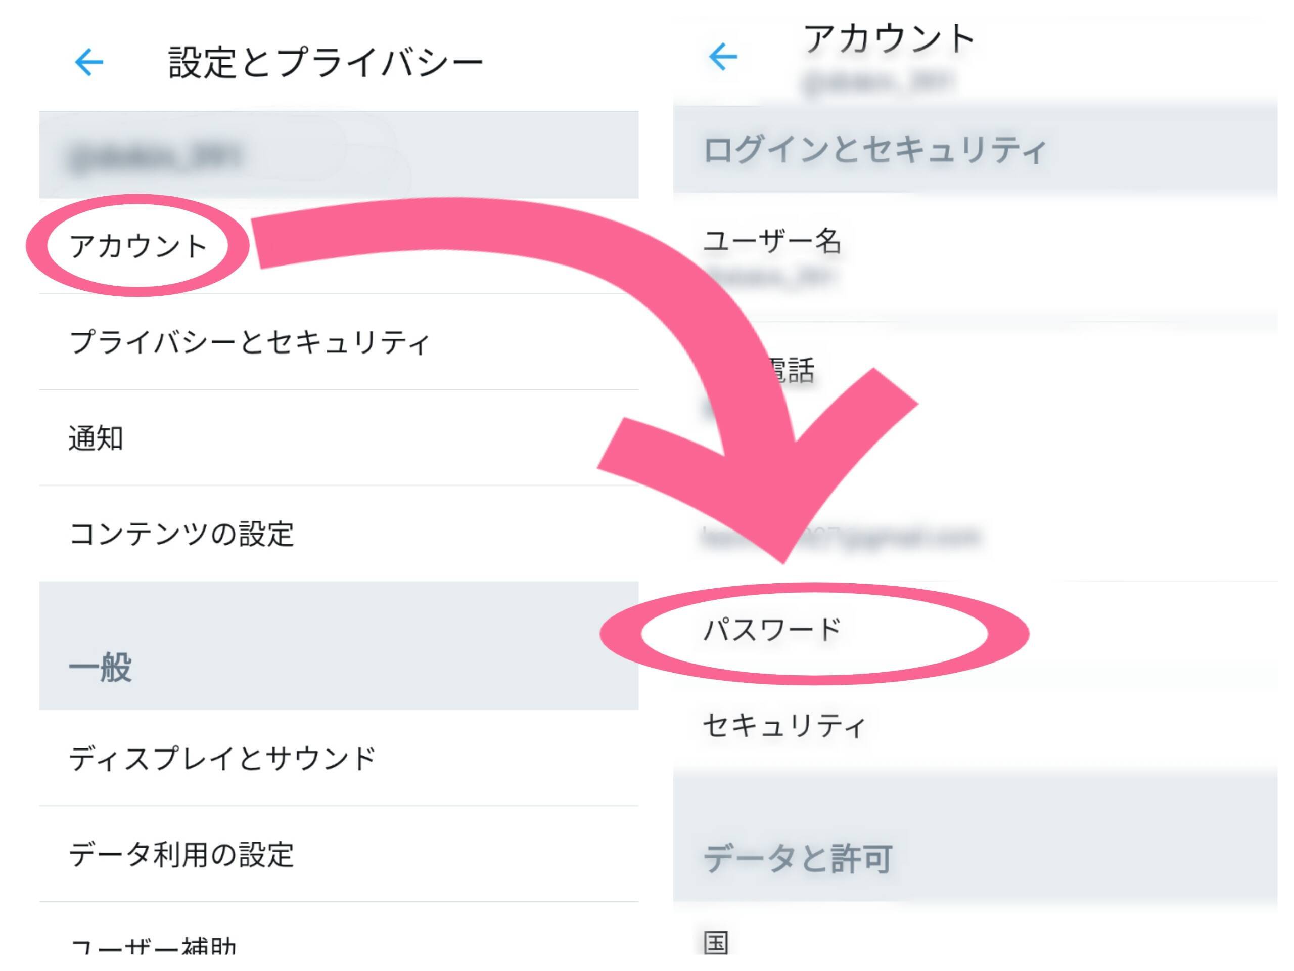Viewport: 1294px width, 971px height.
Task: Tap the 電話 row
Action: coord(790,371)
